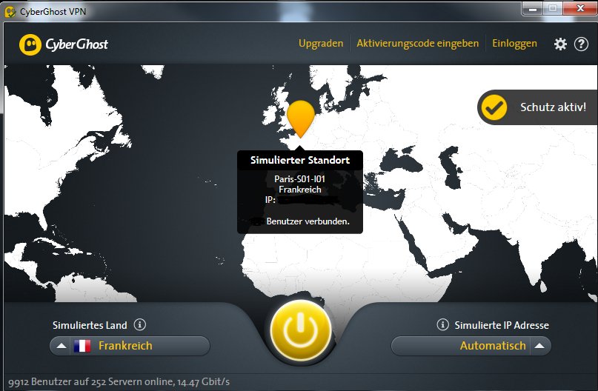598x391 pixels.
Task: Click the Schutz aktiv! status badge
Action: coord(537,107)
